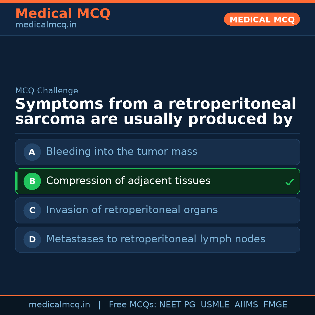Click the green checkmark on option B
The height and width of the screenshot is (315, 315).
point(289,182)
